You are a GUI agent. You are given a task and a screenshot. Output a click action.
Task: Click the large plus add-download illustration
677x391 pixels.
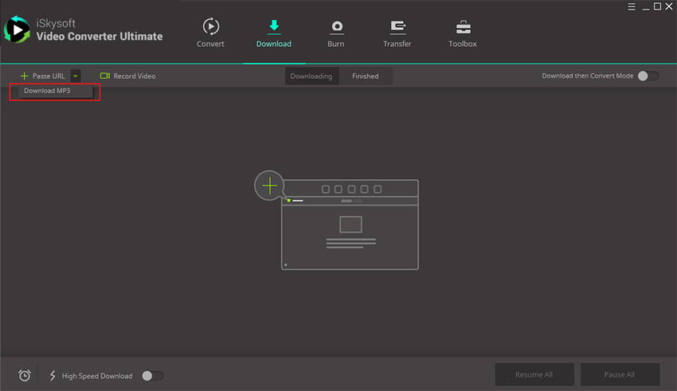271,186
